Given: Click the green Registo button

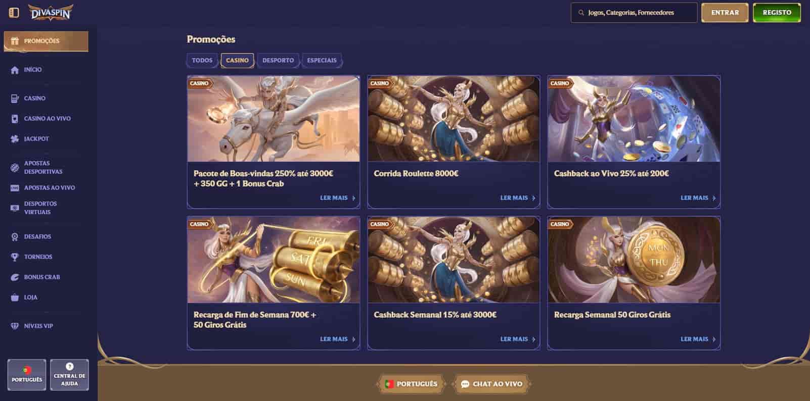Looking at the screenshot, I should [777, 13].
